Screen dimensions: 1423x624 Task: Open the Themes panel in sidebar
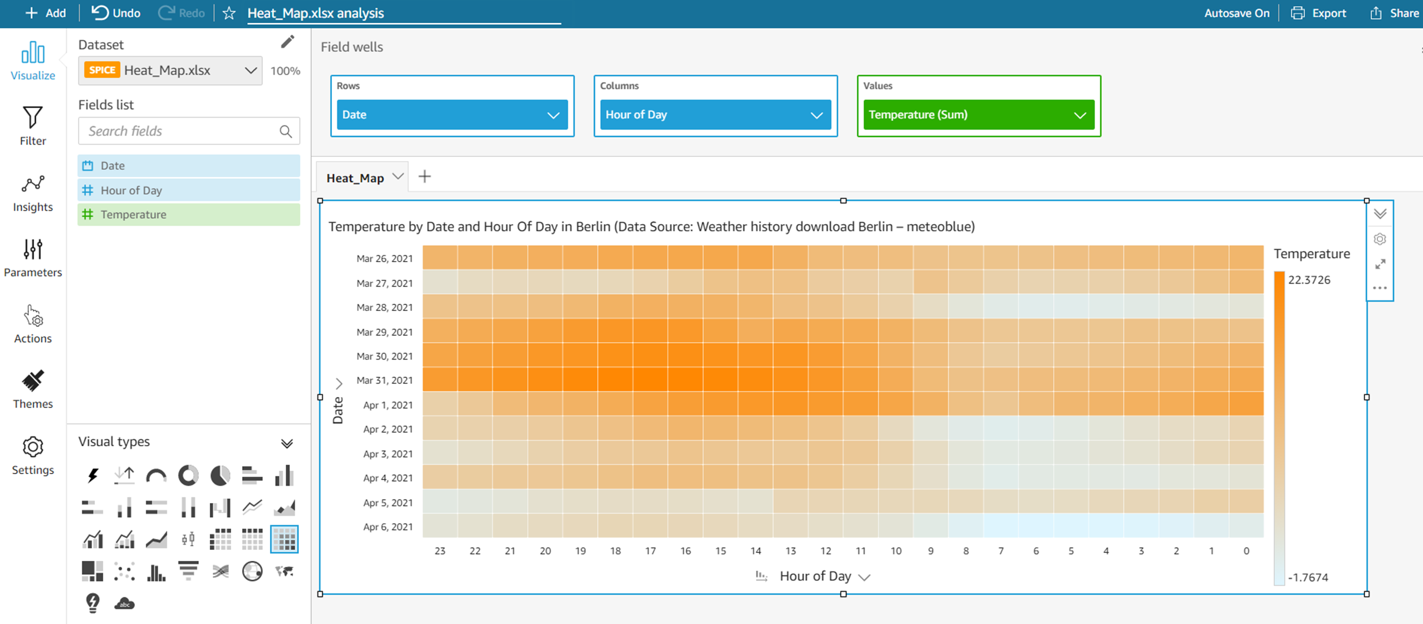point(33,390)
